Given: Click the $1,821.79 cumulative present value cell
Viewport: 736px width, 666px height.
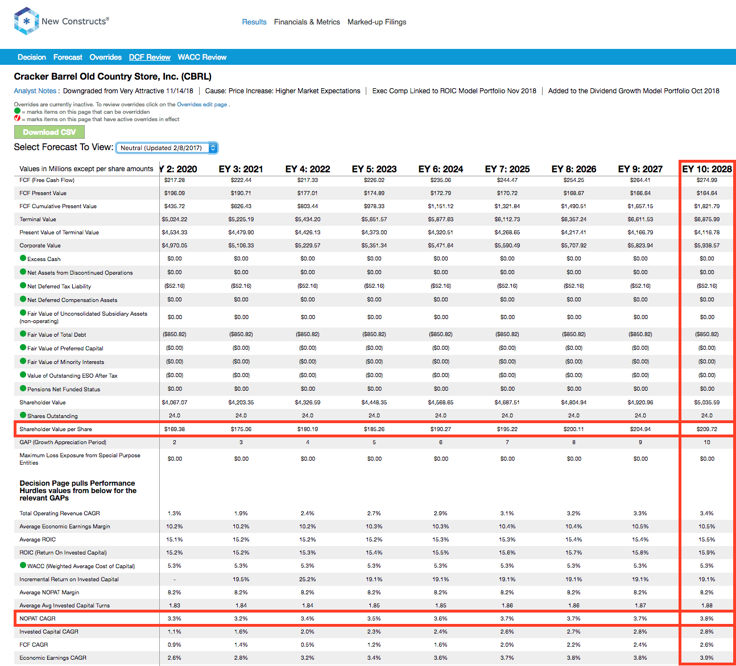Looking at the screenshot, I should point(707,206).
